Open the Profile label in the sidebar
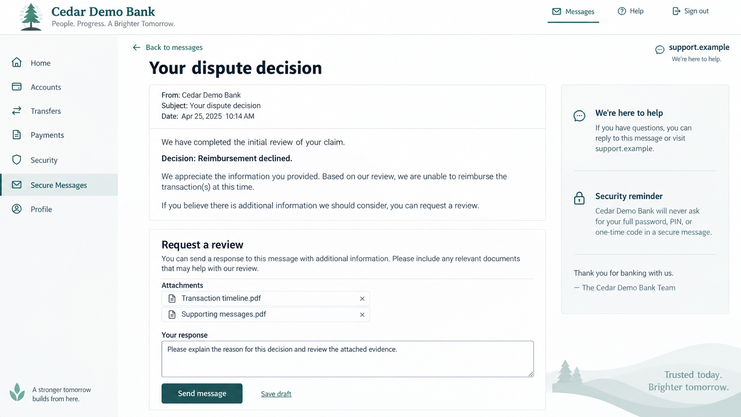Viewport: 741px width, 417px height. (41, 209)
